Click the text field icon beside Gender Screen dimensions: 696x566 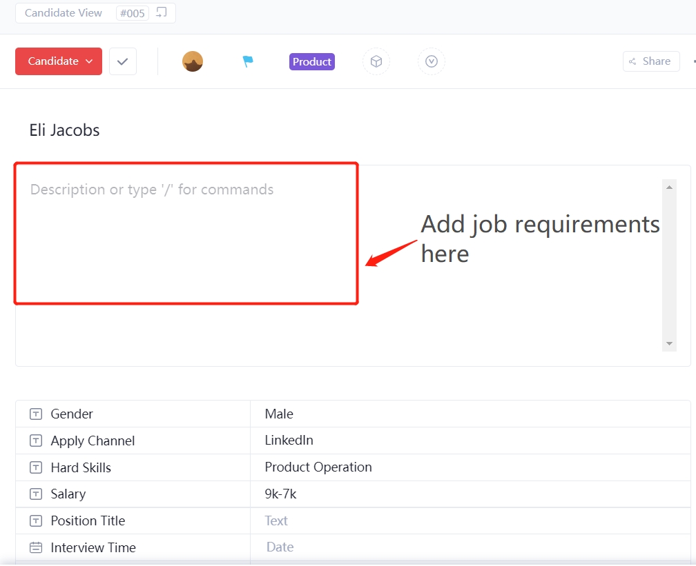(35, 414)
